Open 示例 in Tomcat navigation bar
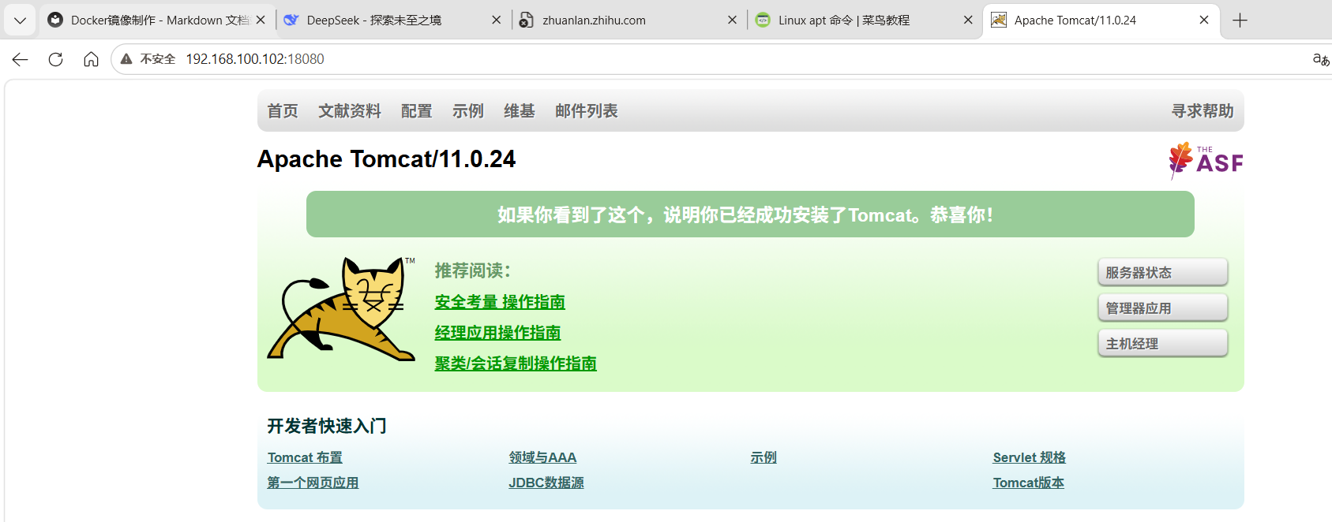 (468, 111)
